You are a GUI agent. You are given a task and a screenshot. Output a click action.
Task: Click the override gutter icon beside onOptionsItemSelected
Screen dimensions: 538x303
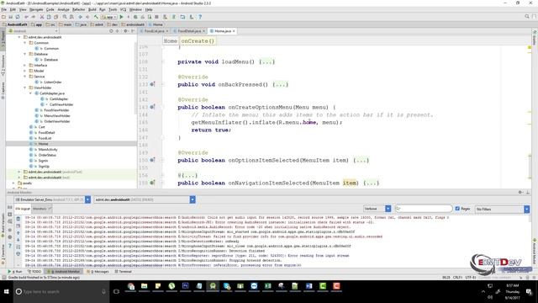152,160
